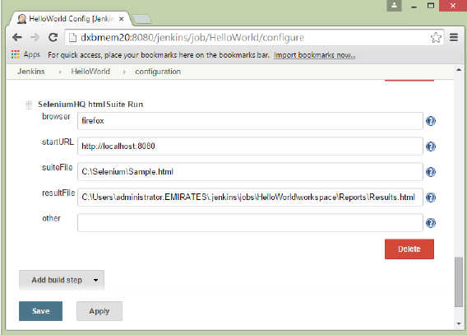The image size is (467, 335).
Task: Go back to the previous page
Action: click(x=17, y=37)
